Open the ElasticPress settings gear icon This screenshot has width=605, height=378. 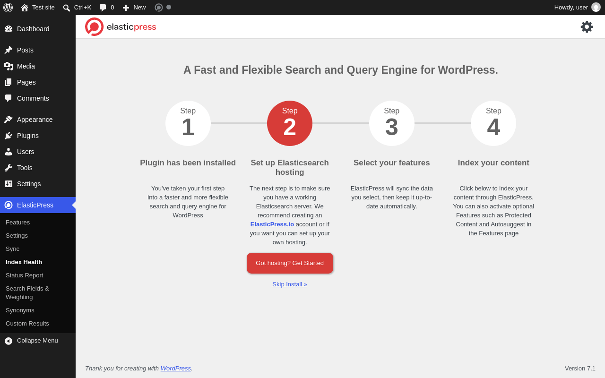coord(587,27)
